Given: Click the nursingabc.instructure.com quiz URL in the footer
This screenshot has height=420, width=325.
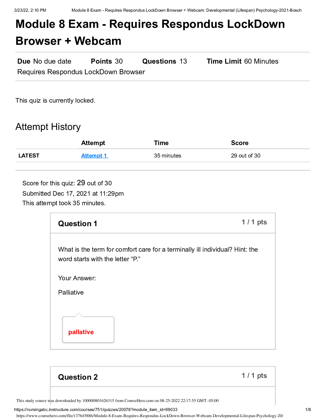Looking at the screenshot, I should [96, 410].
